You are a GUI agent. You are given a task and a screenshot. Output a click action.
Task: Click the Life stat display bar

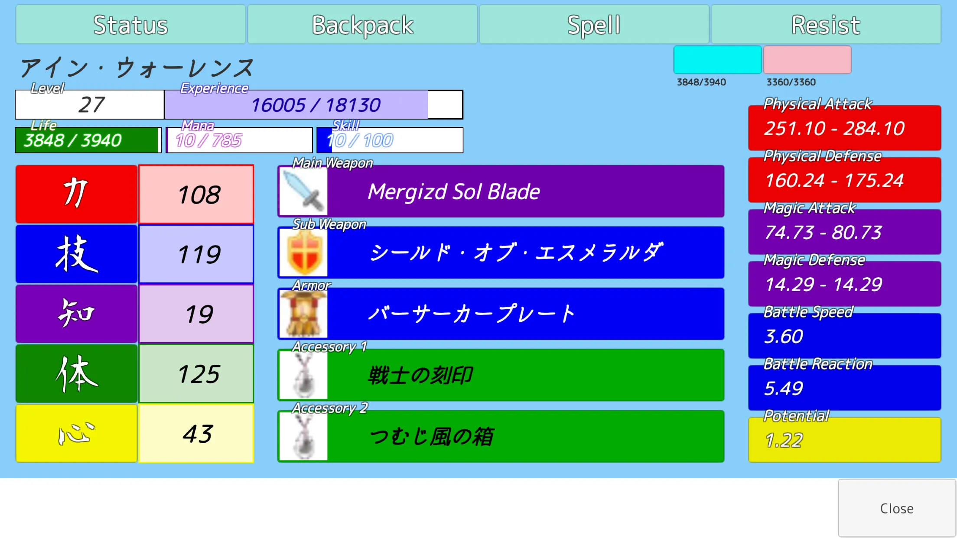[x=89, y=140]
